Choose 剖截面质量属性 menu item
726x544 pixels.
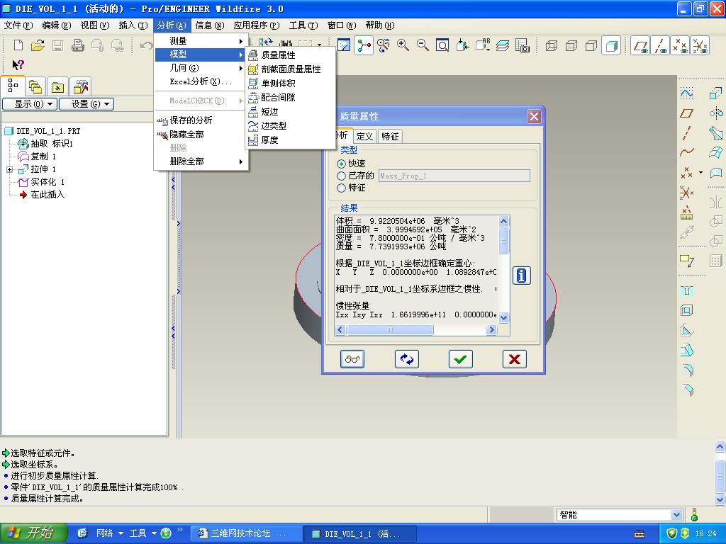tap(290, 69)
